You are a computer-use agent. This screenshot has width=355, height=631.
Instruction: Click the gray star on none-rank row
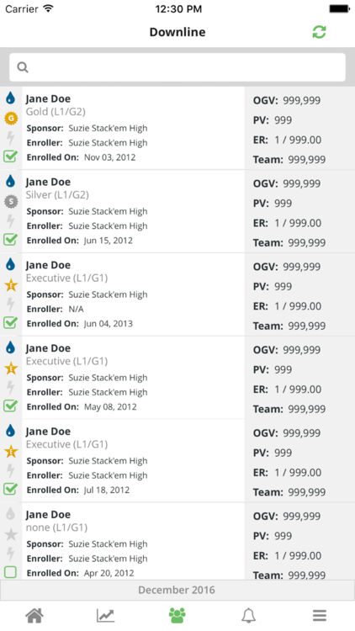[11, 534]
